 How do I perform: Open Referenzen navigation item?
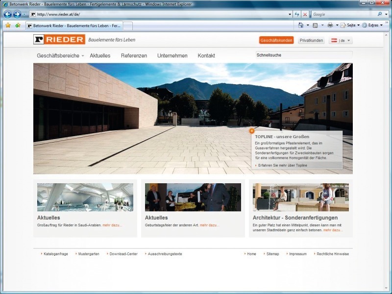click(x=134, y=55)
